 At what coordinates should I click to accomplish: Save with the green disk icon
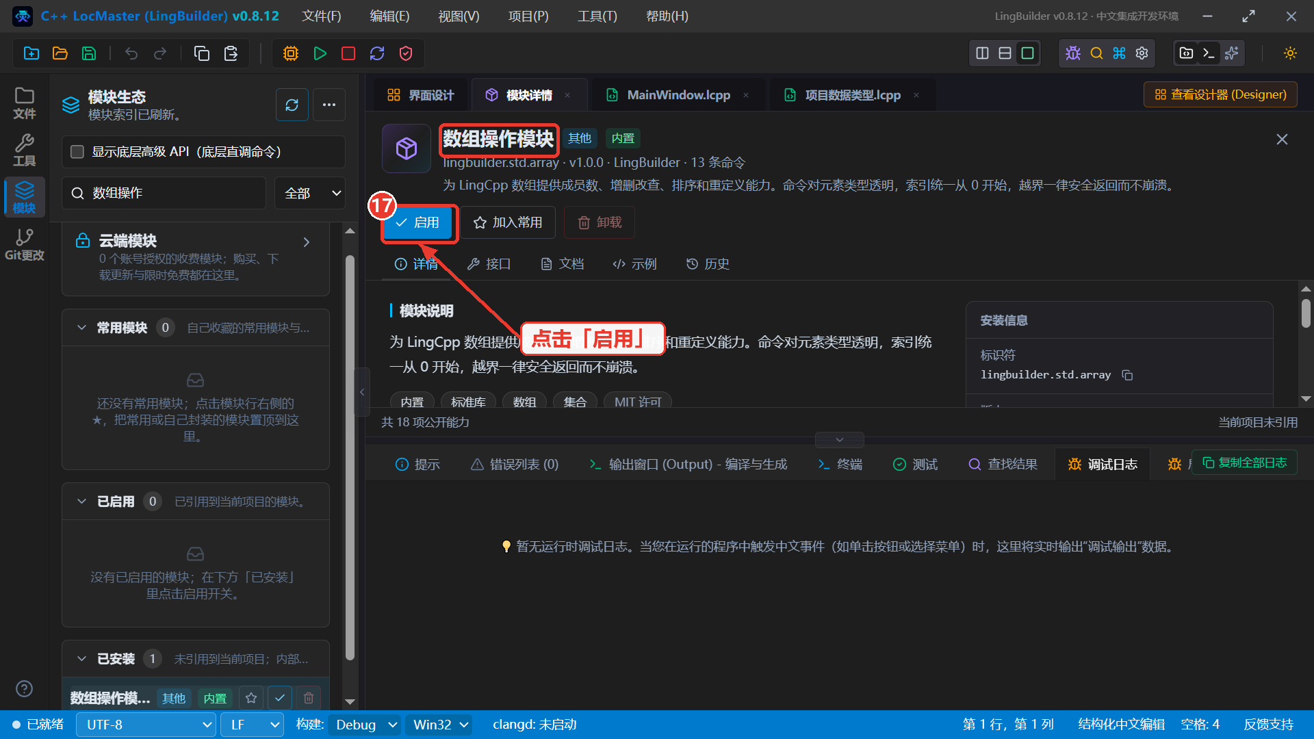point(89,53)
